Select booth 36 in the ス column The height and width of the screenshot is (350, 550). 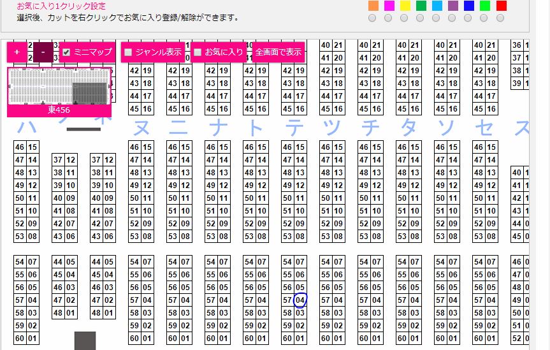[517, 45]
